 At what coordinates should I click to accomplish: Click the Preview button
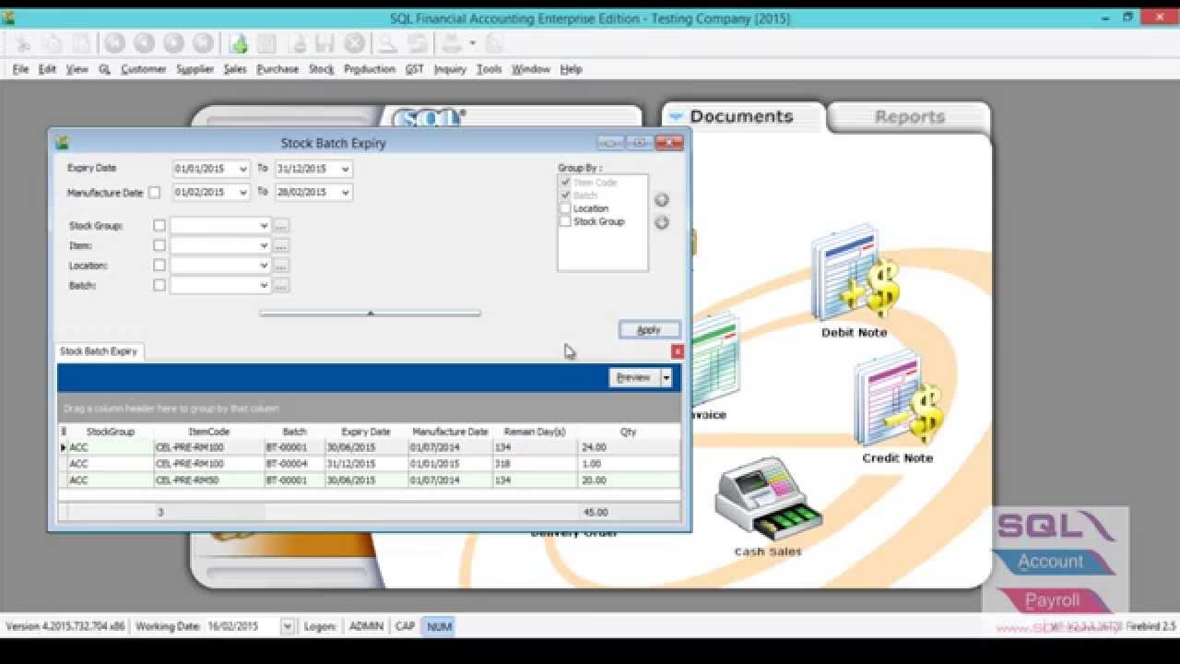[634, 377]
